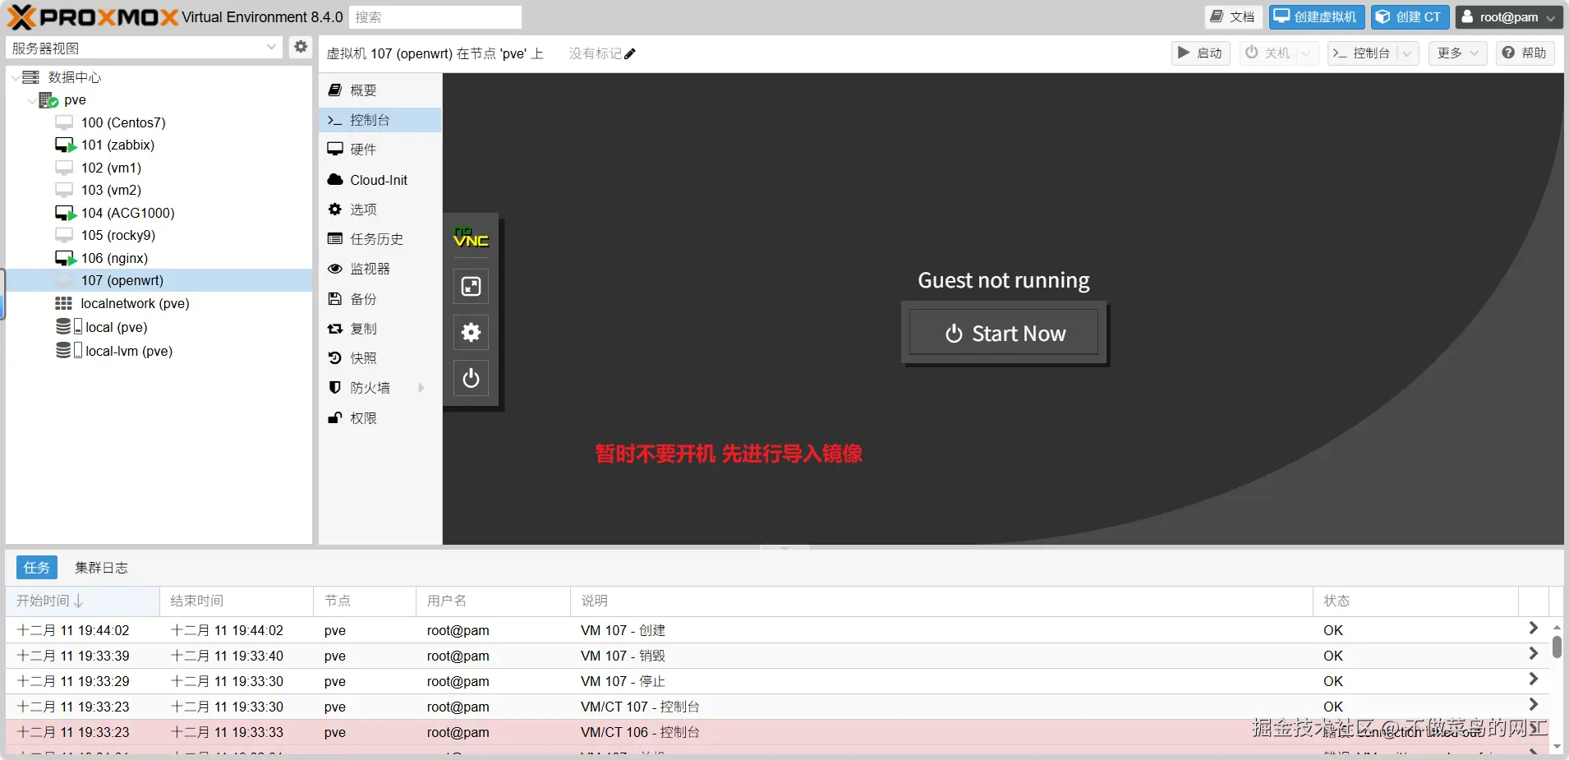Click 没有标记 tags label
The width and height of the screenshot is (1569, 760).
(595, 53)
